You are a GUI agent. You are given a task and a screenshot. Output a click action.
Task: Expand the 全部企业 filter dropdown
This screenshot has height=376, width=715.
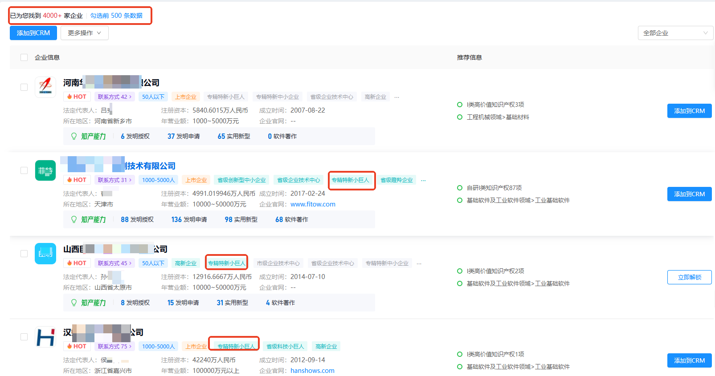pos(675,33)
